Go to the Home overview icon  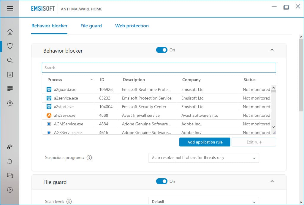[x=10, y=32]
